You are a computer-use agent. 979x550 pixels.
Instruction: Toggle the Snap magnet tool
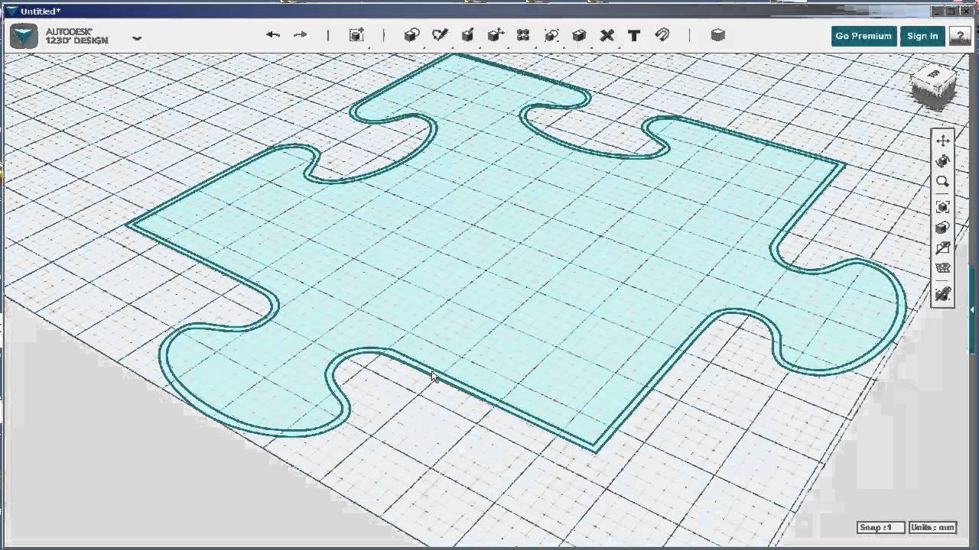click(662, 35)
